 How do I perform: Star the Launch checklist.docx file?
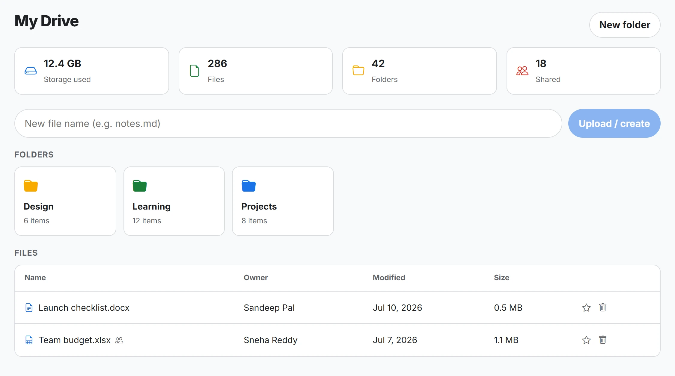coord(586,307)
